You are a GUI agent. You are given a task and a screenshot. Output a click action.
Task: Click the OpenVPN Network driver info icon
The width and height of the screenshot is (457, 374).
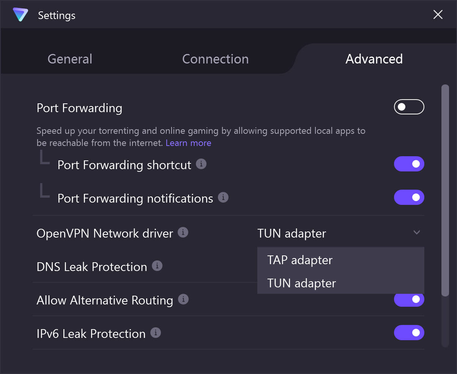pos(183,232)
